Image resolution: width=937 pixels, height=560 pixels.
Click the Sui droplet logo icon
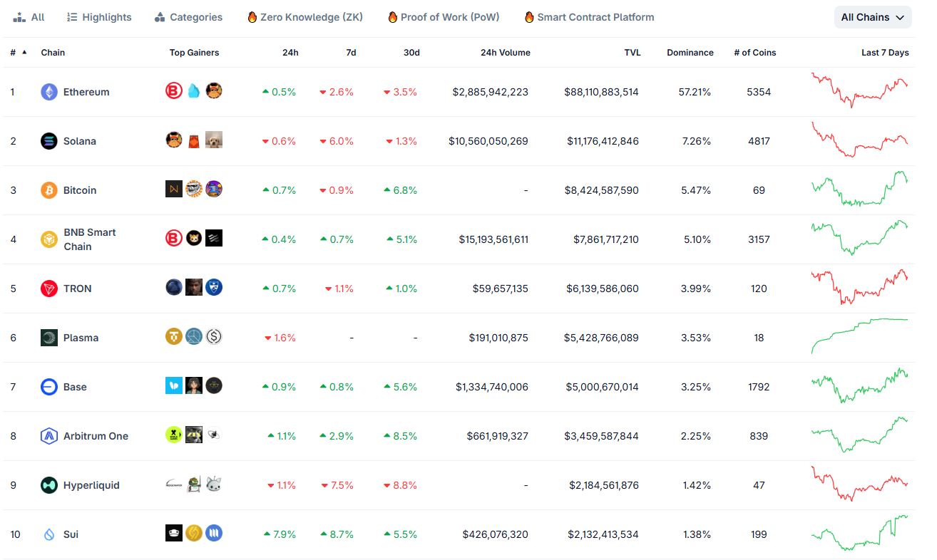click(x=48, y=534)
